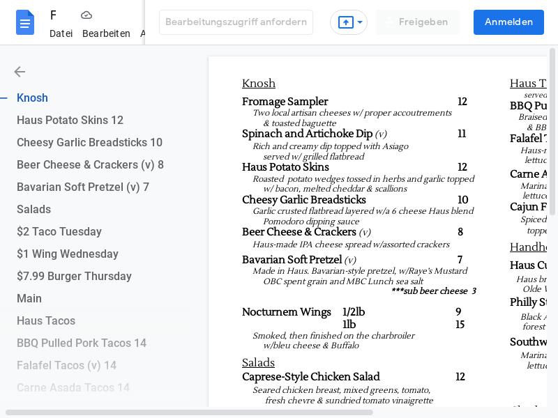The height and width of the screenshot is (418, 558).
Task: Click the document title F
Action: click(x=53, y=15)
